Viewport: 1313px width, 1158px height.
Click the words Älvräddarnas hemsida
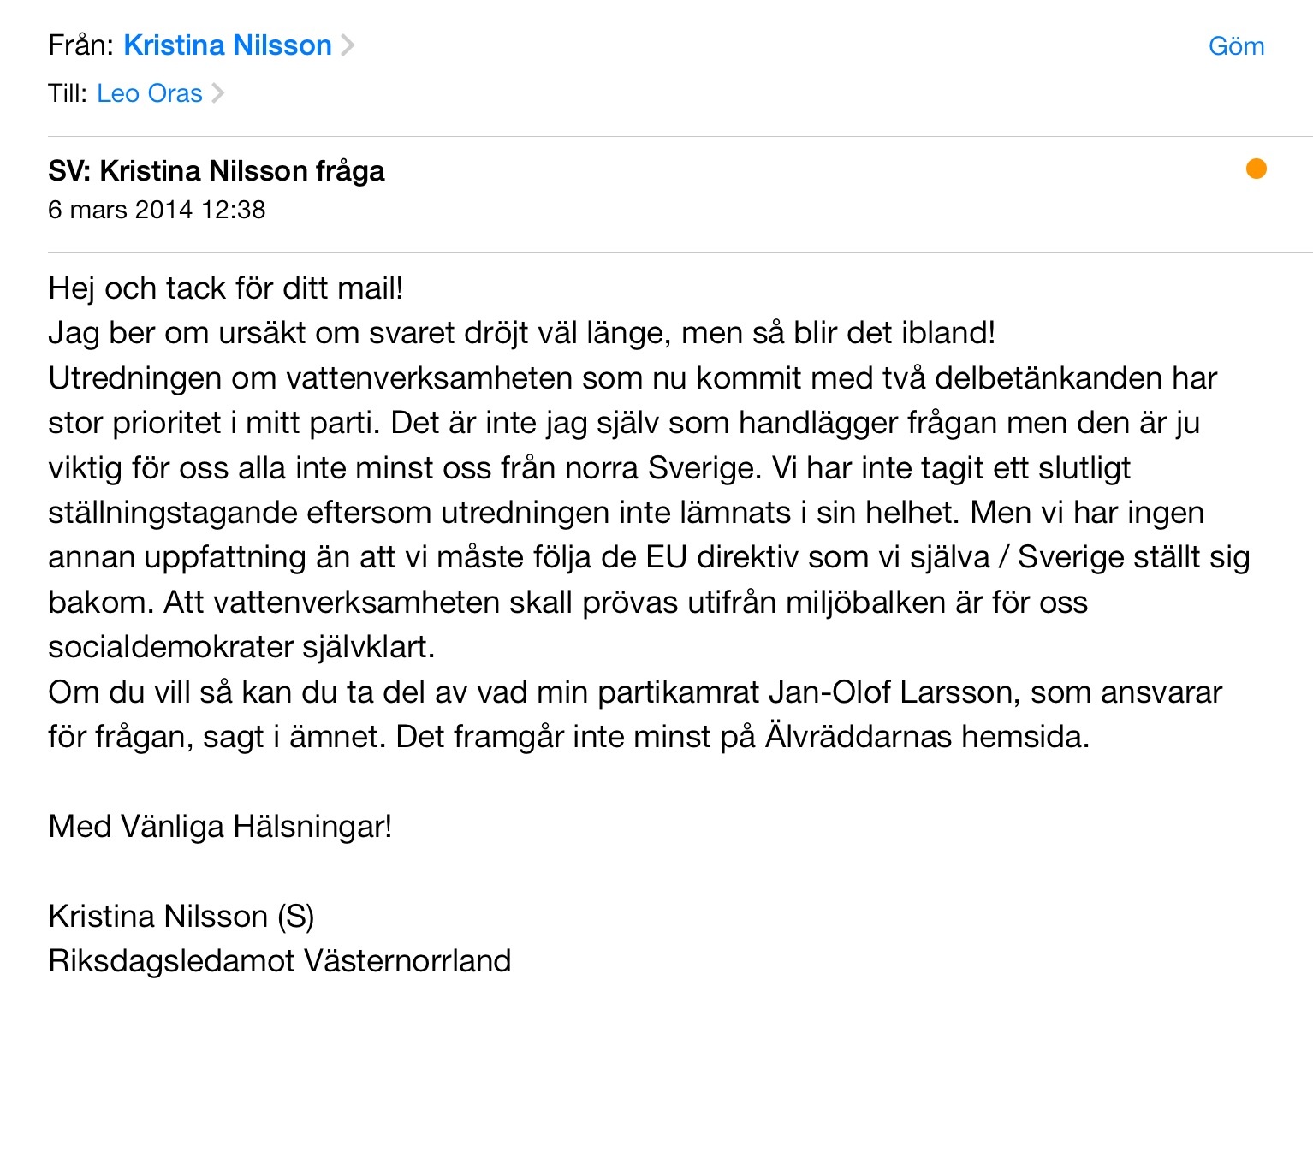pyautogui.click(x=926, y=737)
